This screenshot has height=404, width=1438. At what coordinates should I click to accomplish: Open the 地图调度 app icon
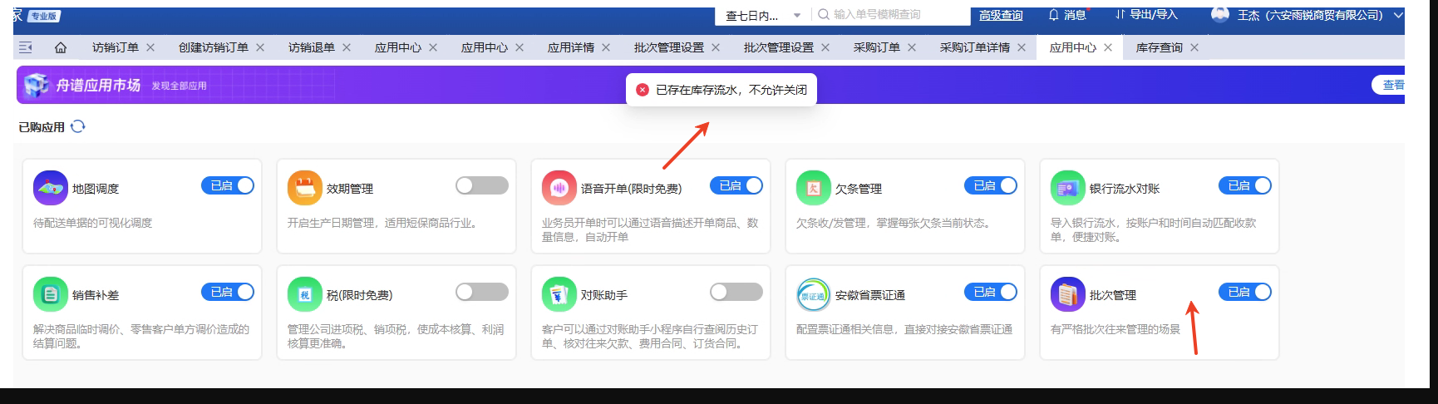click(50, 188)
